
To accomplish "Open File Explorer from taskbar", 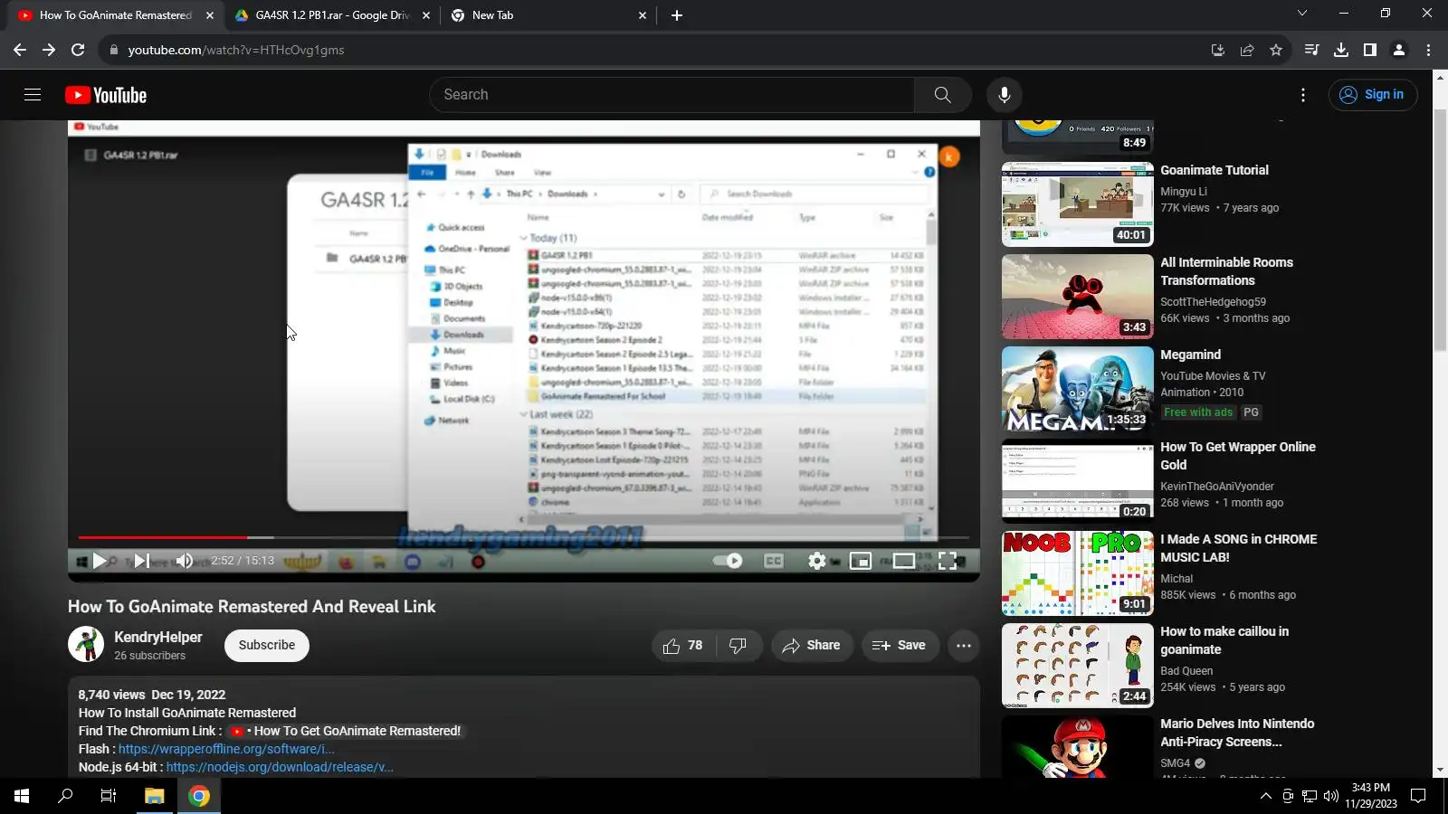I will 155,796.
